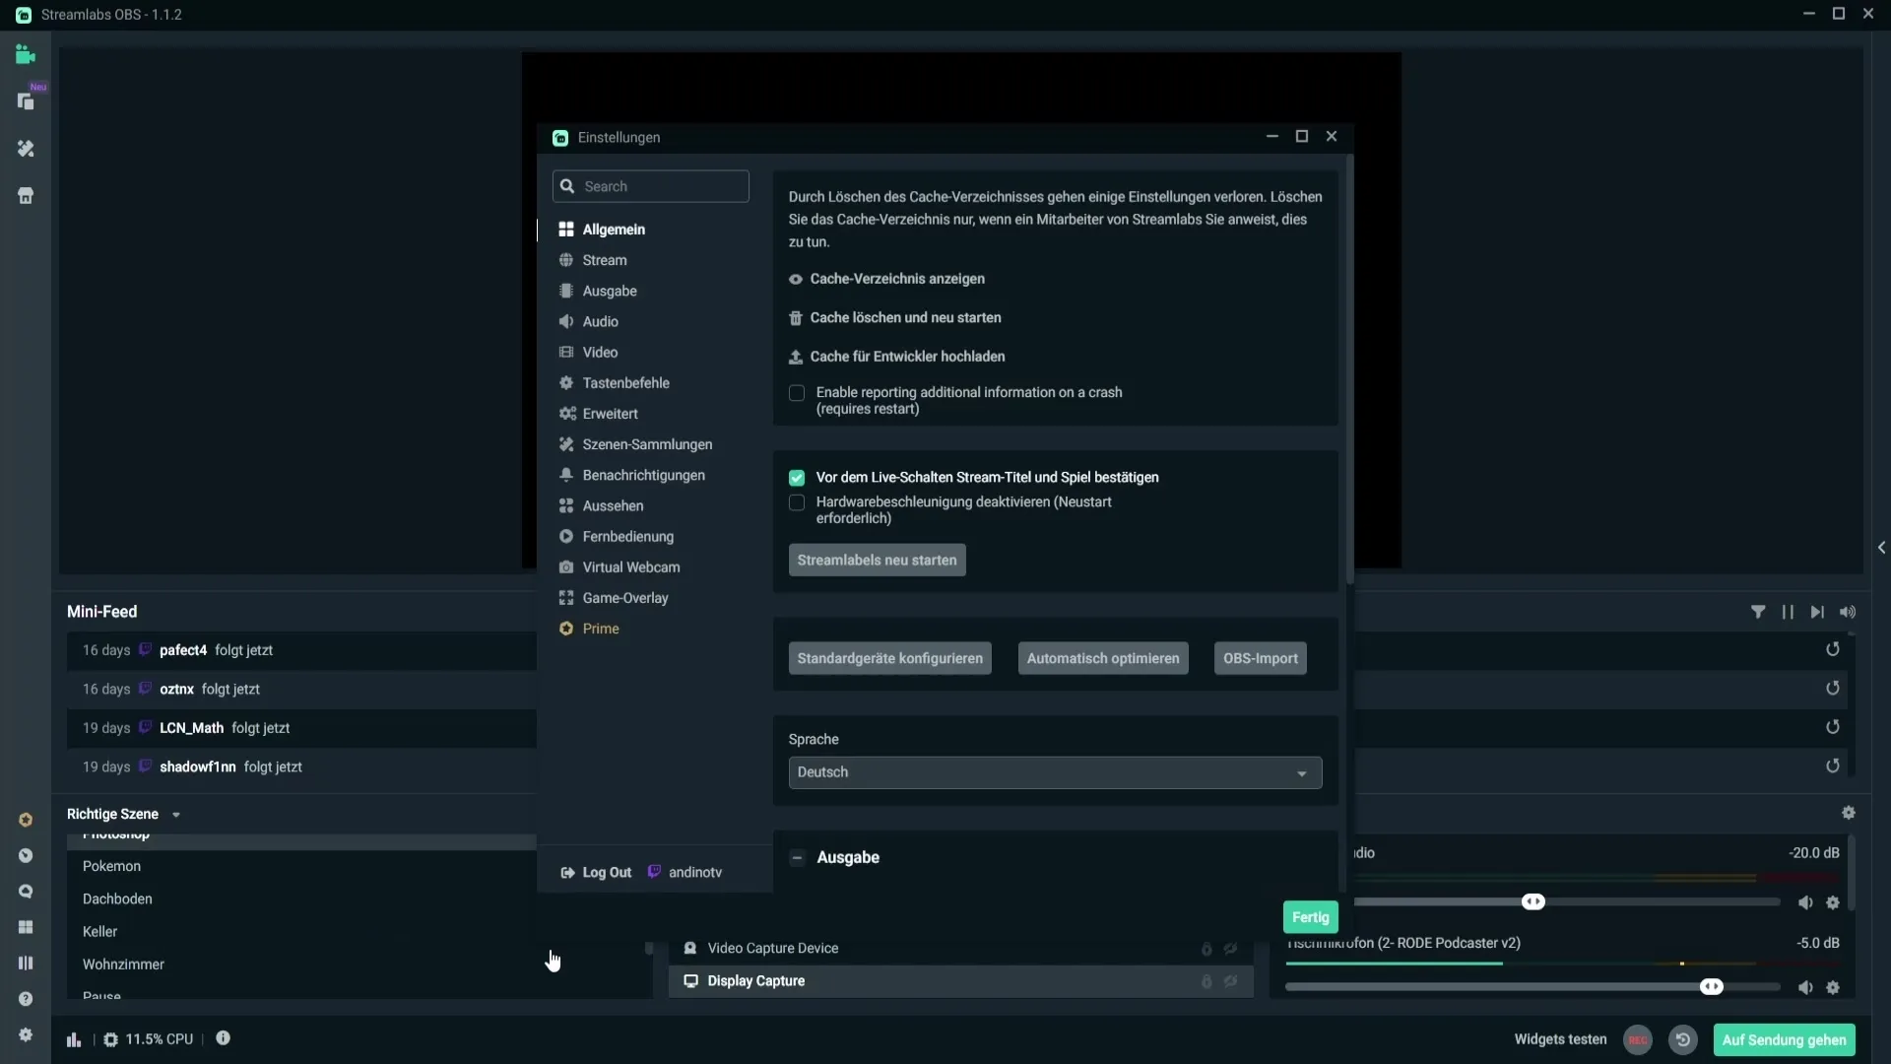The image size is (1891, 1064).
Task: Open performance stats bar chart icon
Action: click(74, 1039)
